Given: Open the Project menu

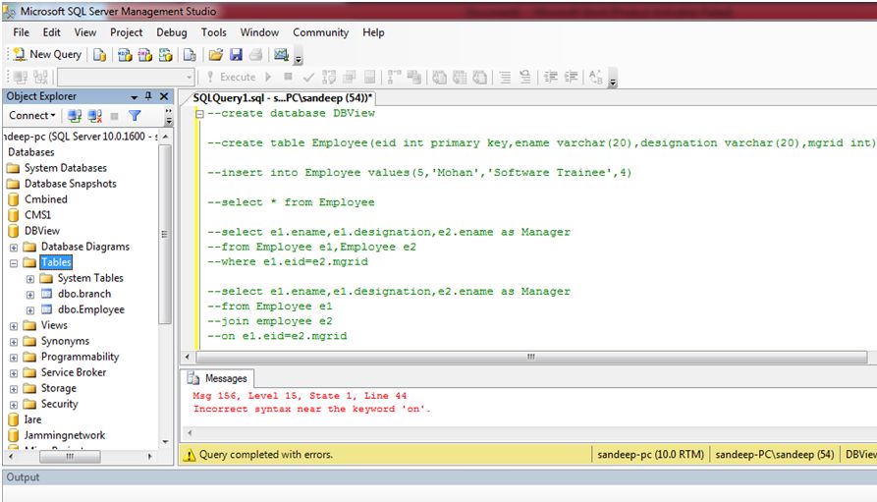Looking at the screenshot, I should (x=127, y=32).
